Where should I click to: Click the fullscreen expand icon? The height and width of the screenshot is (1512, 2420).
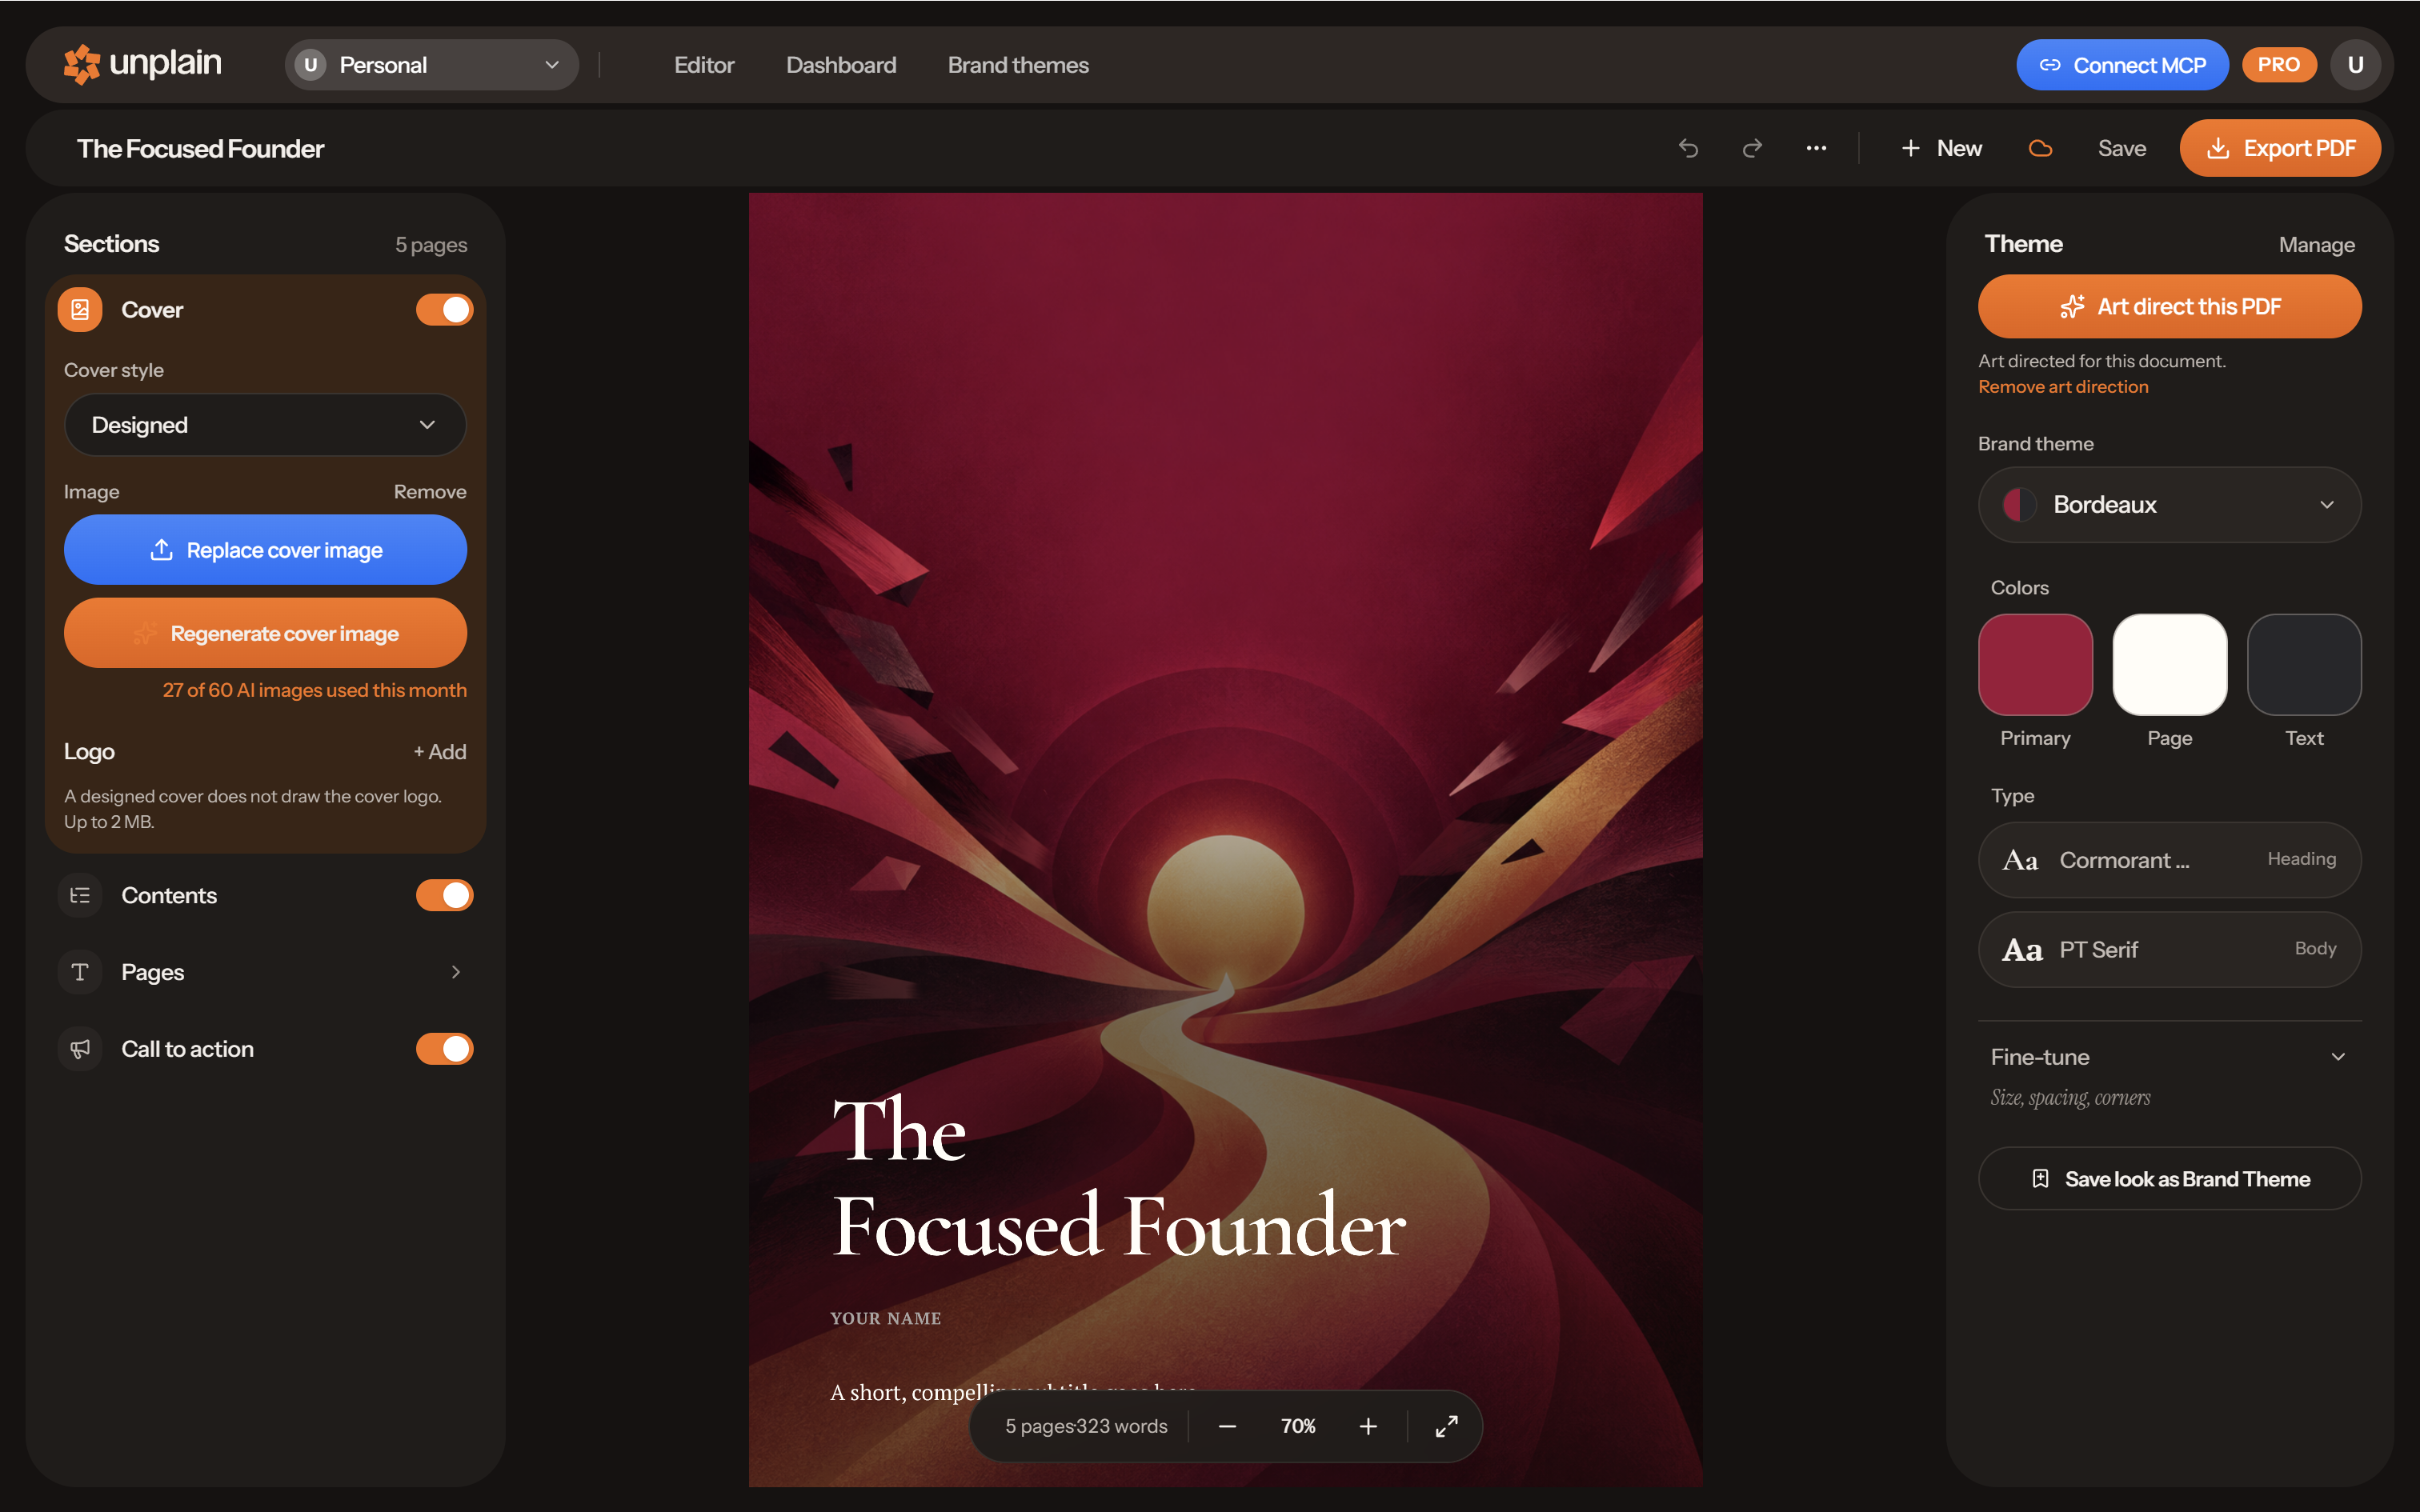point(1446,1426)
